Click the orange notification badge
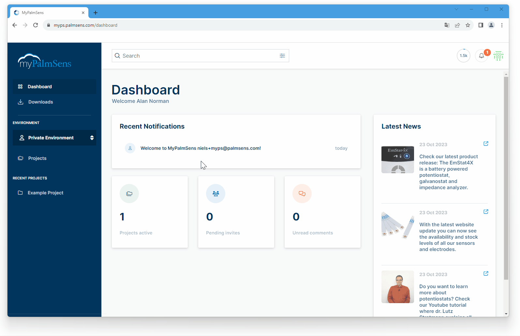The width and height of the screenshot is (520, 336). [487, 52]
